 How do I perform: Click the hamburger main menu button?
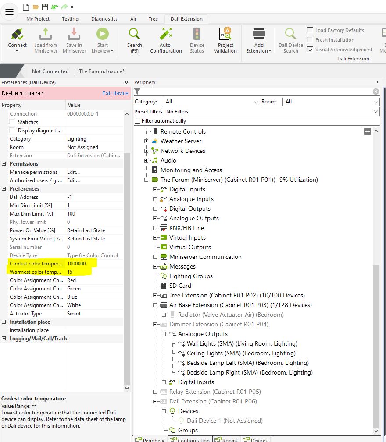pyautogui.click(x=10, y=12)
